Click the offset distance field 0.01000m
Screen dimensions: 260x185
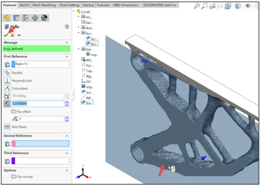pos(37,104)
